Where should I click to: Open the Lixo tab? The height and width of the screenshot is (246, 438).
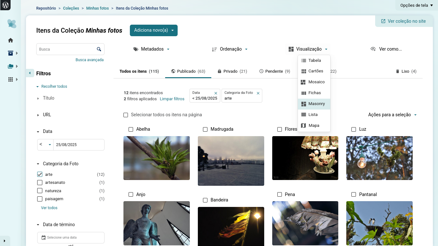point(406,71)
